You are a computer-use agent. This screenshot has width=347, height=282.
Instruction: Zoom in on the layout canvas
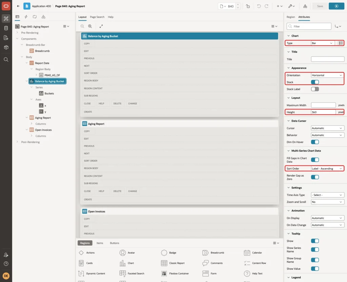[90, 26]
